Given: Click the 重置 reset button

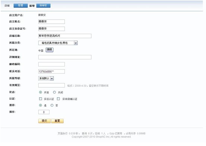Looking at the screenshot, I should click(57, 121).
